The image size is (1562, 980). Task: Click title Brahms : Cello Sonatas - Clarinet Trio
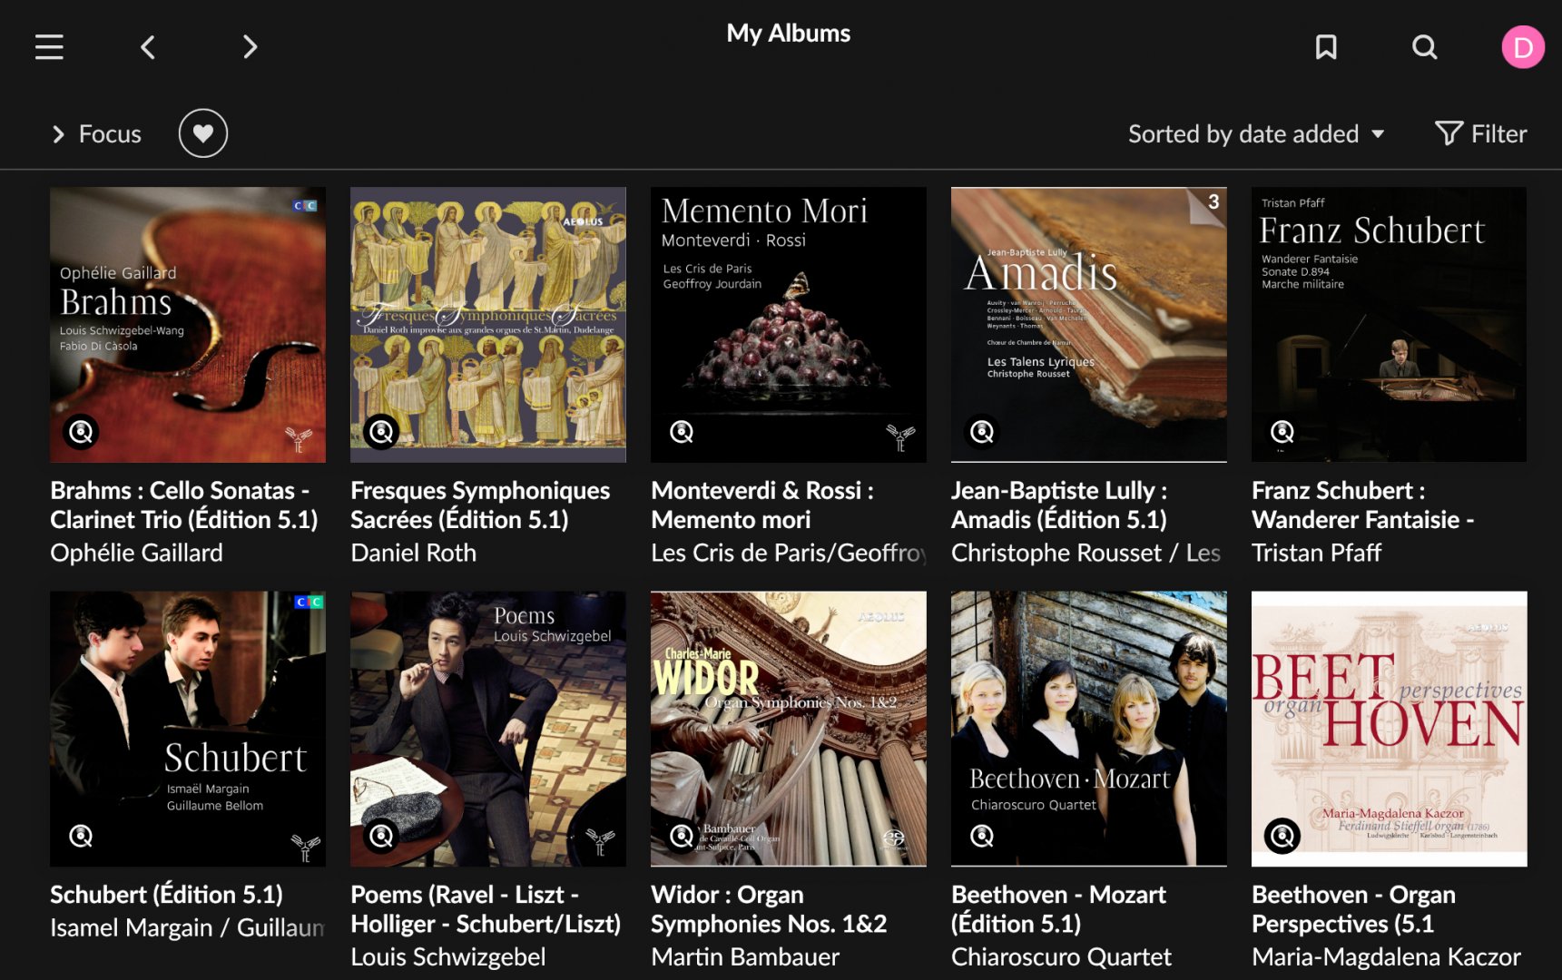pos(184,505)
